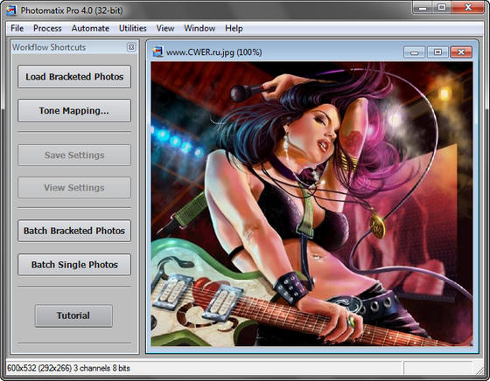
Task: Open the Tutorial
Action: pos(73,315)
